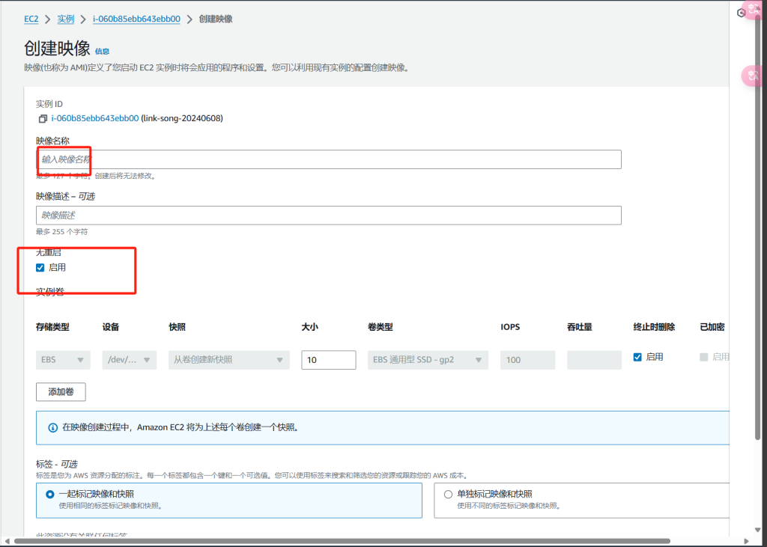Screen dimensions: 767x547
Task: Open the 卷类型 EBS 通用型 SSD dropdown
Action: coord(428,360)
